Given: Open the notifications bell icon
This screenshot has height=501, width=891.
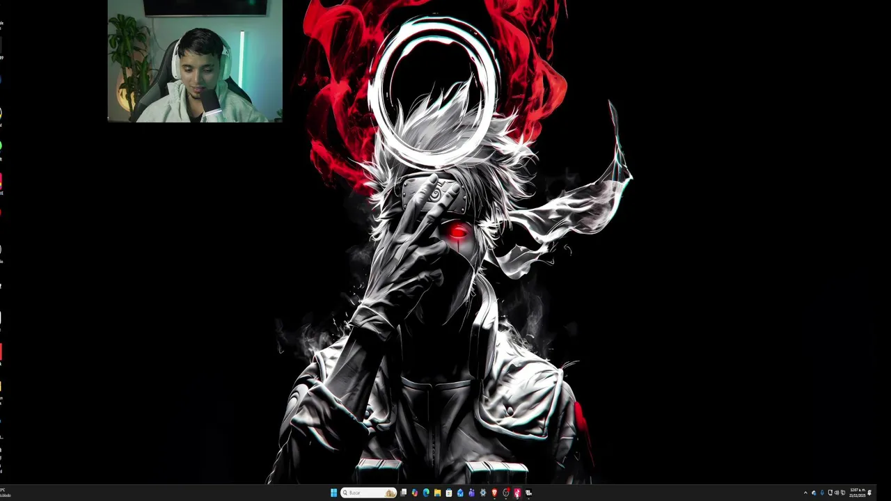Looking at the screenshot, I should [869, 493].
